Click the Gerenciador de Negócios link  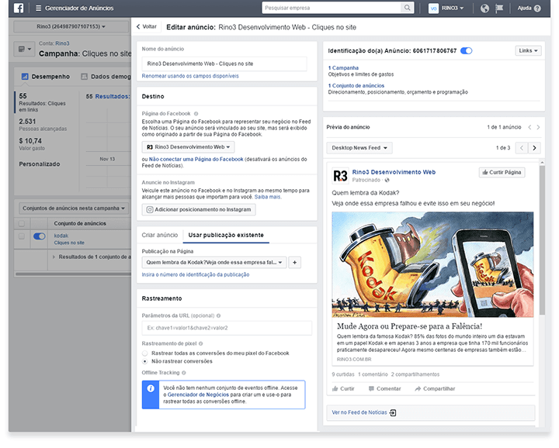198,395
